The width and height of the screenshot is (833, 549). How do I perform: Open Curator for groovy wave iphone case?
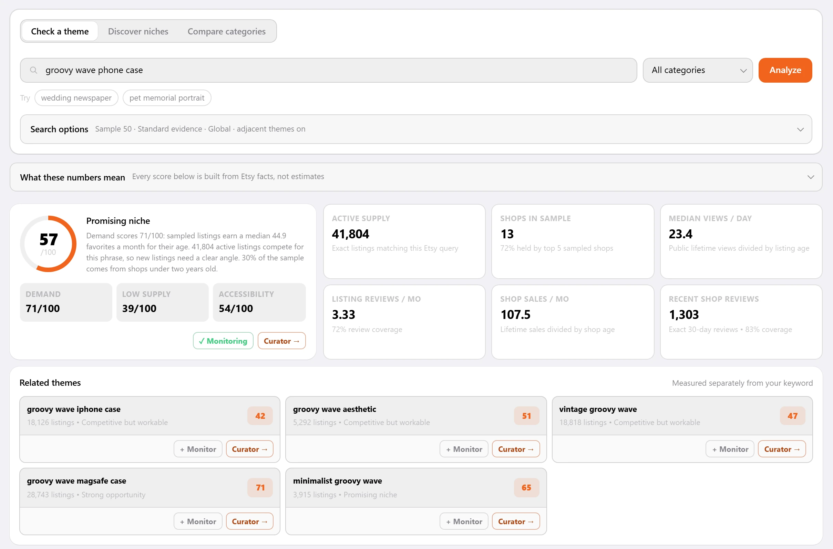pyautogui.click(x=249, y=449)
